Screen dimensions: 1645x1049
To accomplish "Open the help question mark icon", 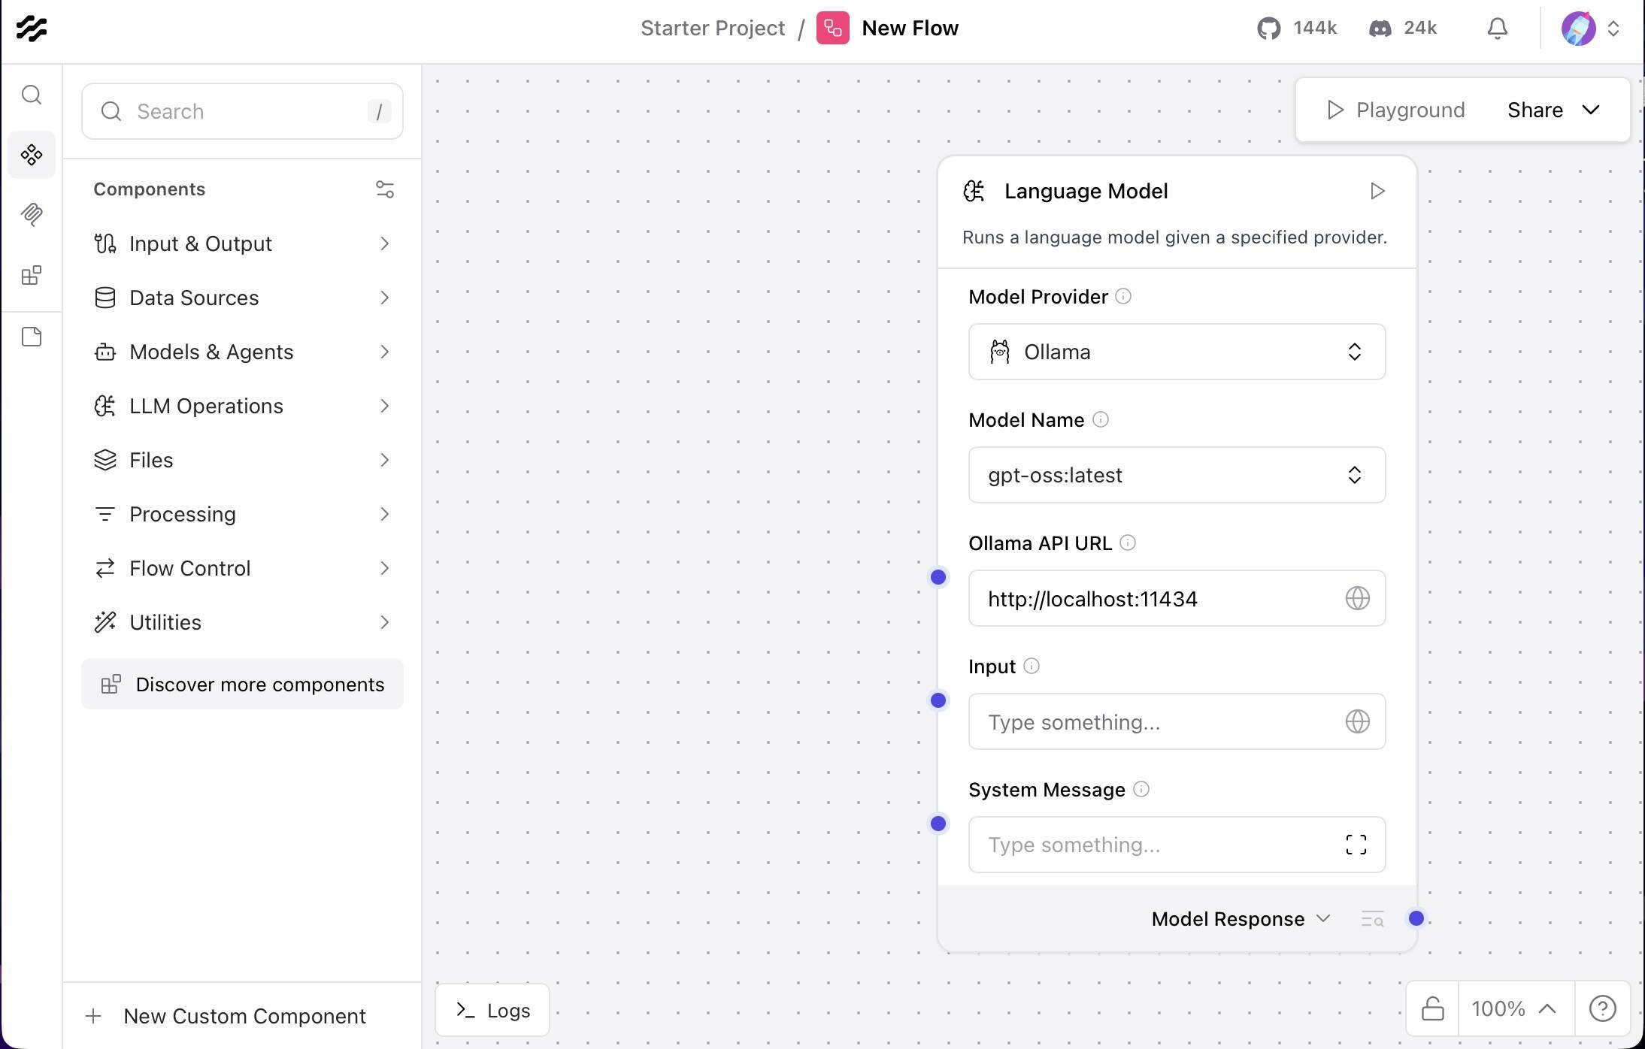I will (1602, 1008).
